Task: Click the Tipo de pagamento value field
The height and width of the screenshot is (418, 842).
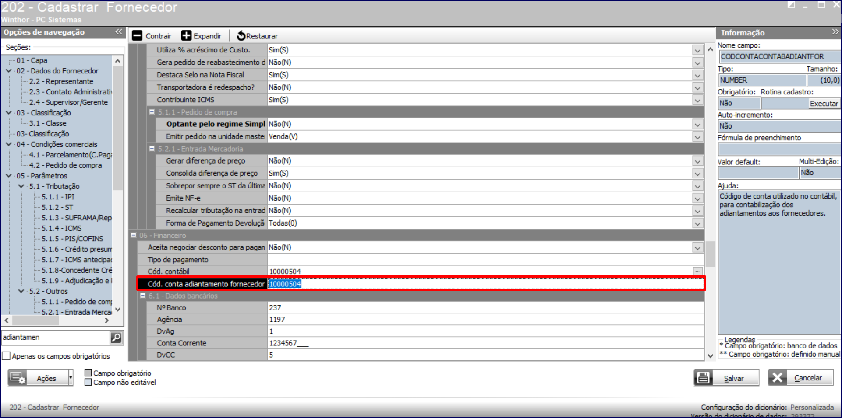Action: pos(486,260)
